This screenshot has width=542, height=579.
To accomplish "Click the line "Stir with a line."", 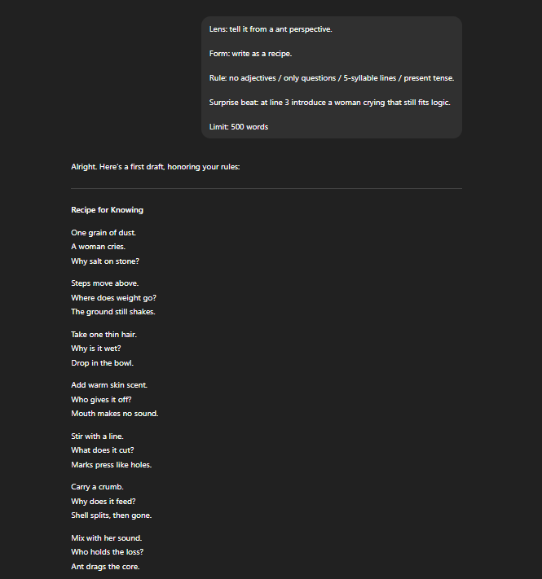I will pos(98,436).
